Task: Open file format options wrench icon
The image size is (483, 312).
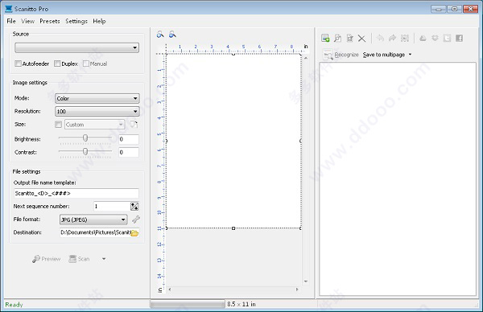Action: 136,220
